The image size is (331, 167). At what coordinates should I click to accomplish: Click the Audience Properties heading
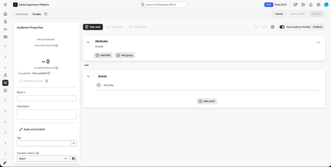[30, 27]
